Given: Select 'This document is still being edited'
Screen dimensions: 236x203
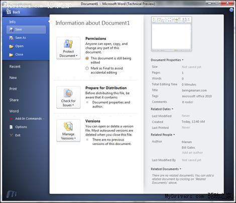Looking at the screenshot, I should tap(87, 58).
